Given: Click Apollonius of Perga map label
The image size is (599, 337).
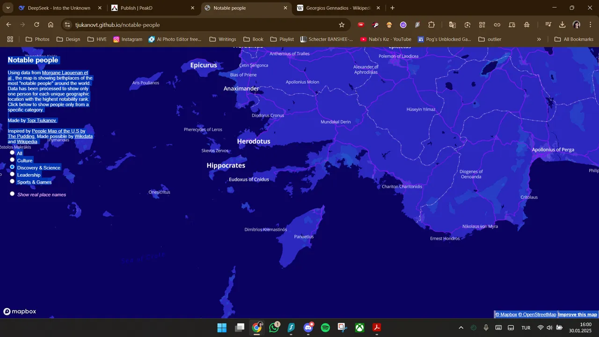Looking at the screenshot, I should point(553,150).
